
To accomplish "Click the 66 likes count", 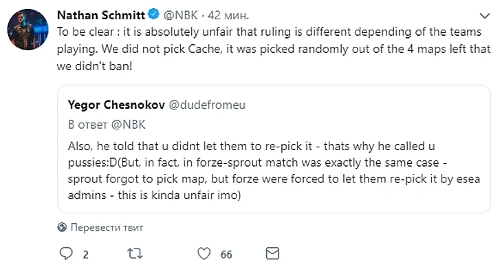I will (x=226, y=255).
